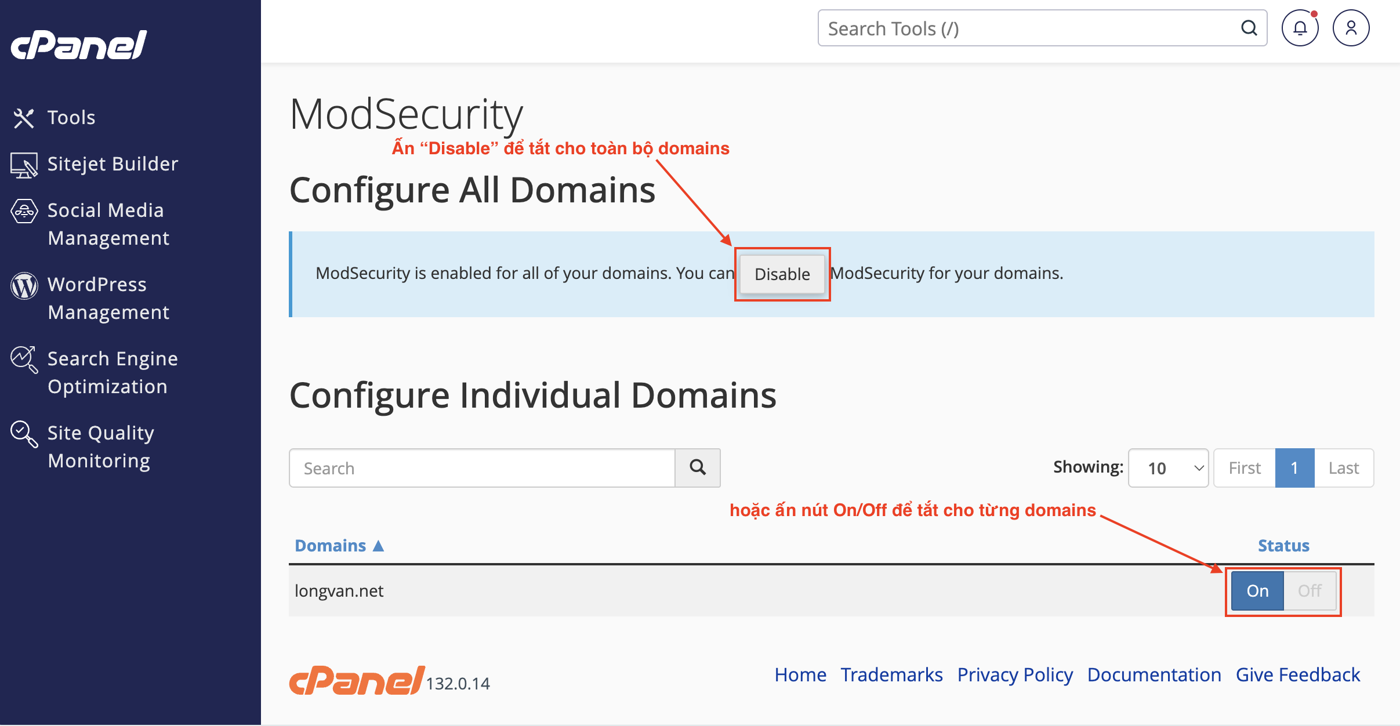The image size is (1400, 726).
Task: Open Tools via its wrench icon
Action: pyautogui.click(x=24, y=118)
